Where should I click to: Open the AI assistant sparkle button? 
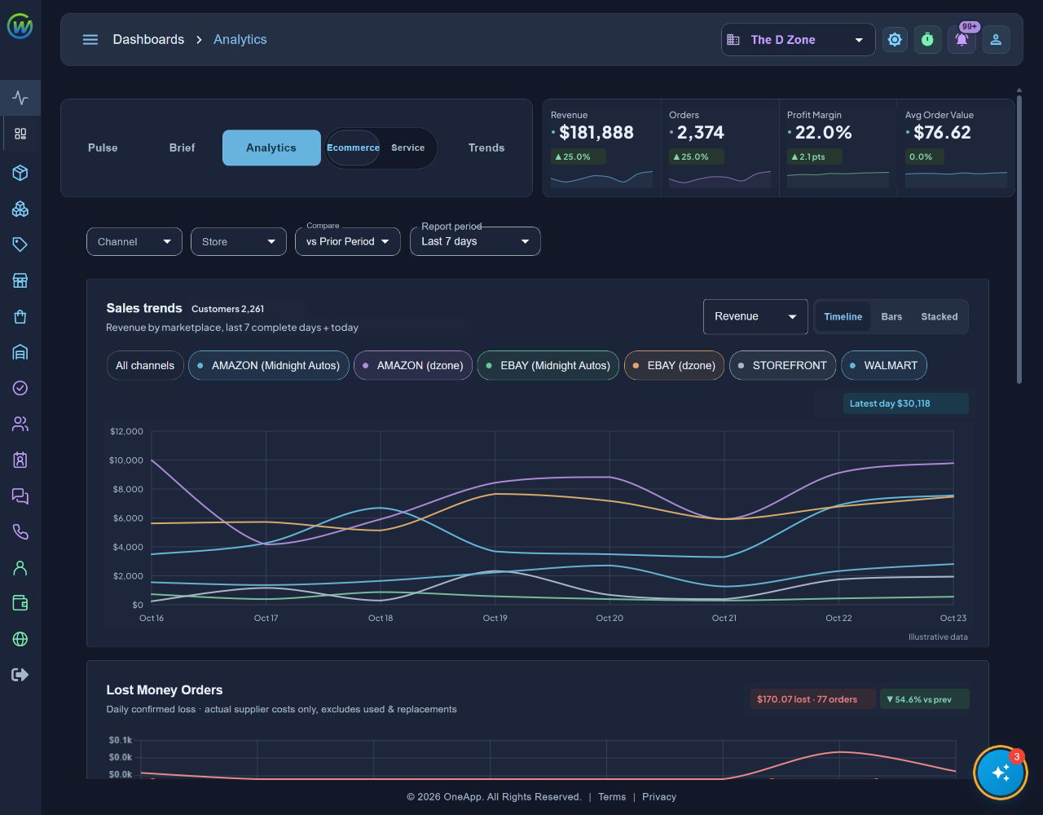point(1001,773)
